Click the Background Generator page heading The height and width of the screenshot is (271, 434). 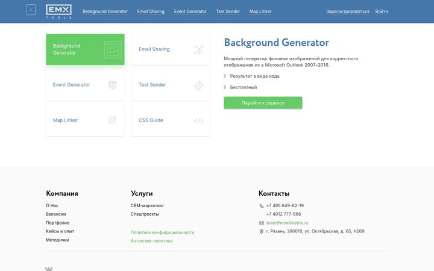pyautogui.click(x=276, y=43)
